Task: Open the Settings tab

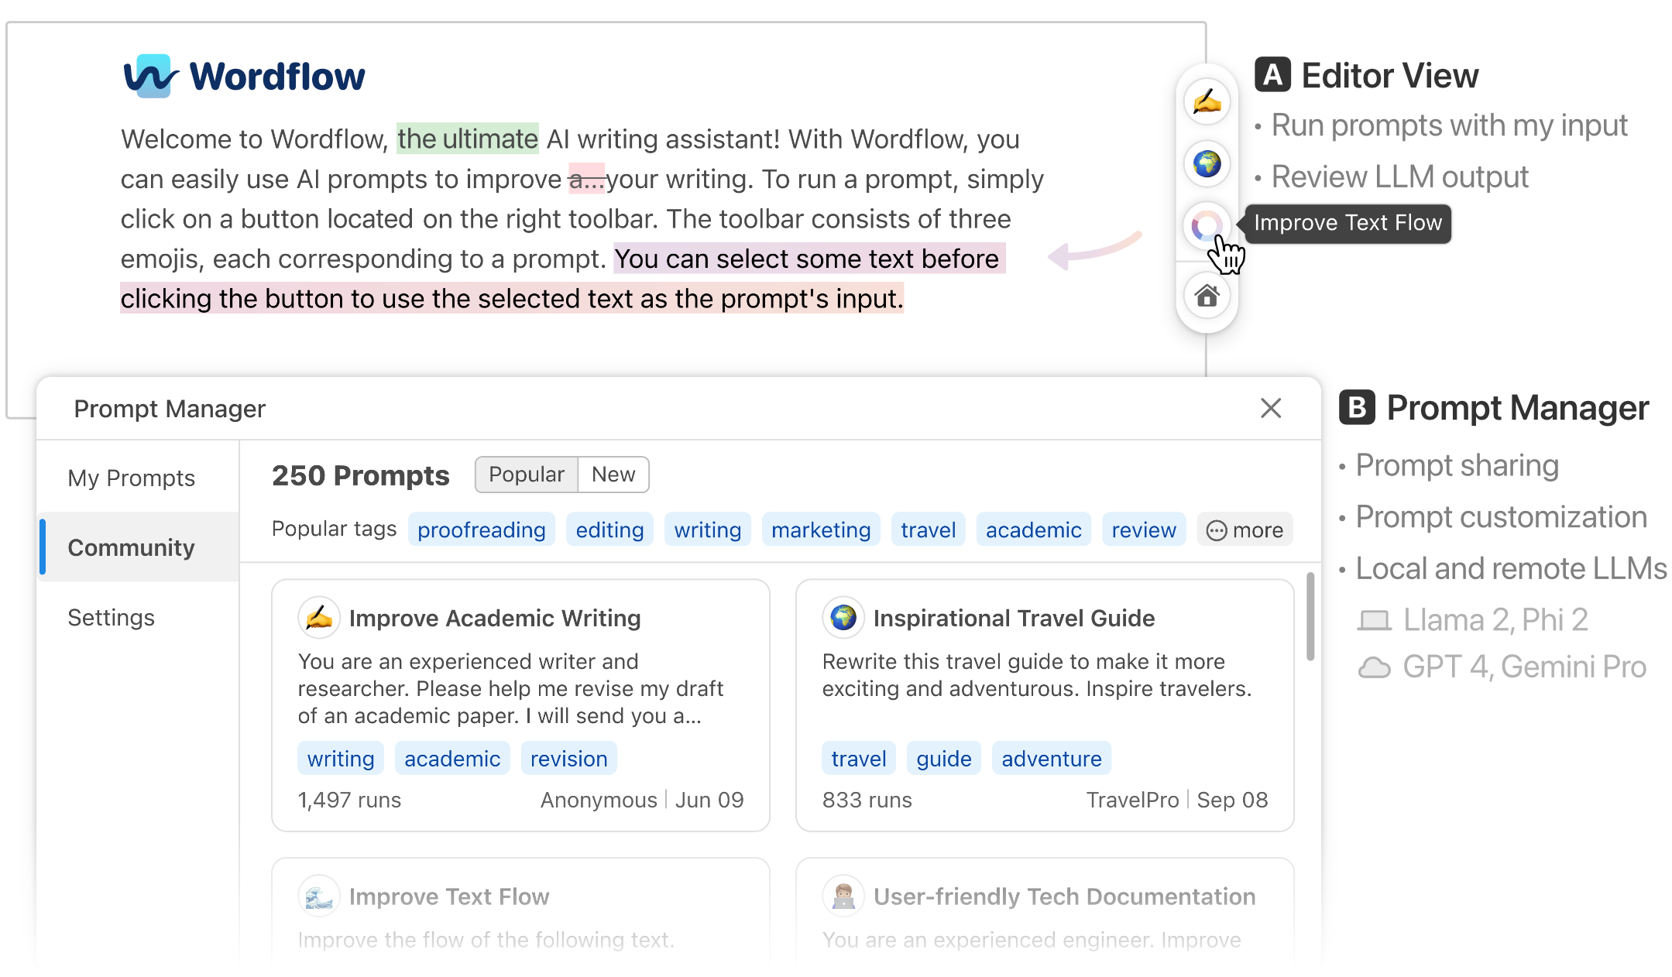Action: click(x=111, y=617)
